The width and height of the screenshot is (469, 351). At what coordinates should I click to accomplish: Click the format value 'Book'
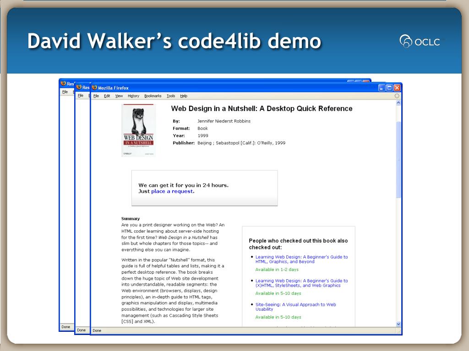202,128
